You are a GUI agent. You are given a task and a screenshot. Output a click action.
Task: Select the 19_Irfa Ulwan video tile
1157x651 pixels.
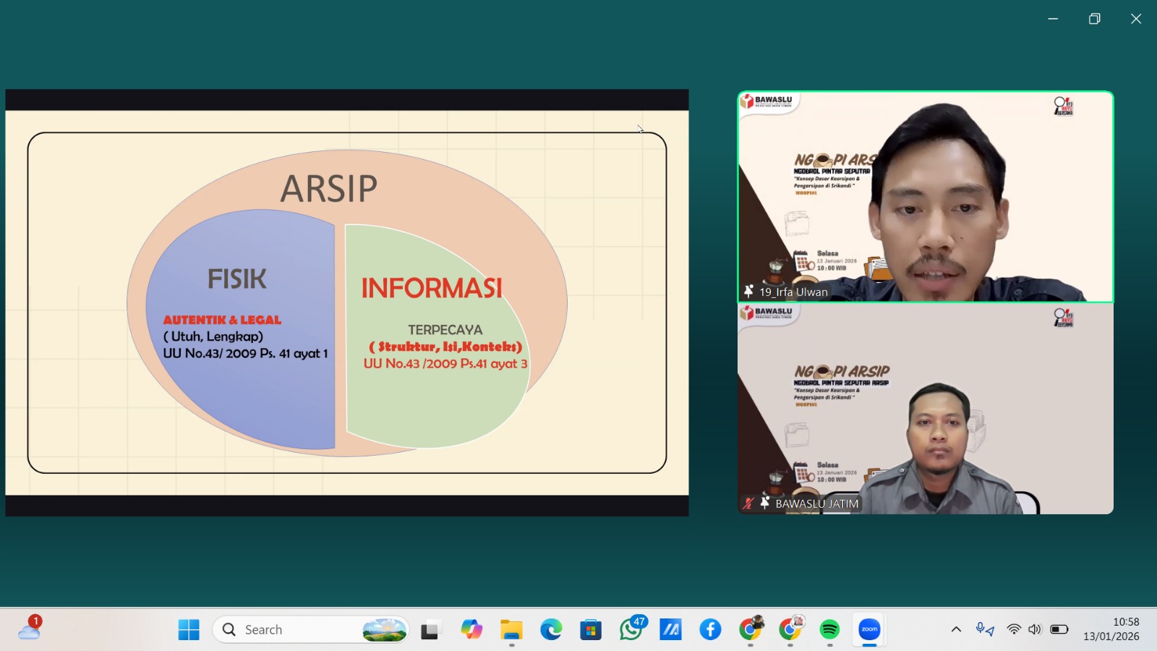(x=925, y=196)
